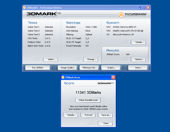This screenshot has width=170, height=132.
Task: Click 'NVIDIA GeForce 9800 GT' text
Action: (125, 27)
